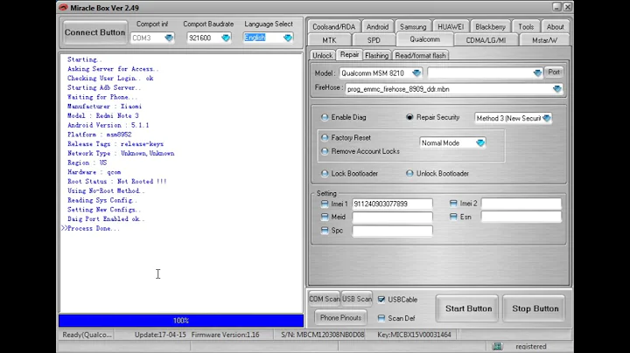Click the status bar device icon near registered
The width and height of the screenshot is (630, 353).
(497, 346)
